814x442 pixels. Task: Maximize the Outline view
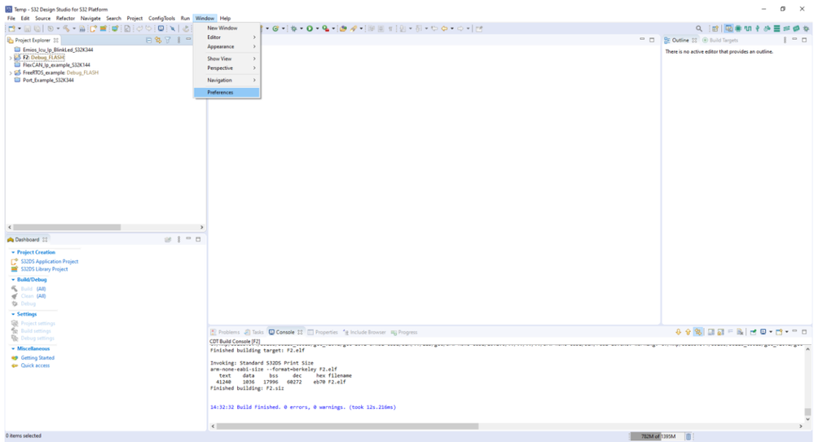pyautogui.click(x=804, y=40)
